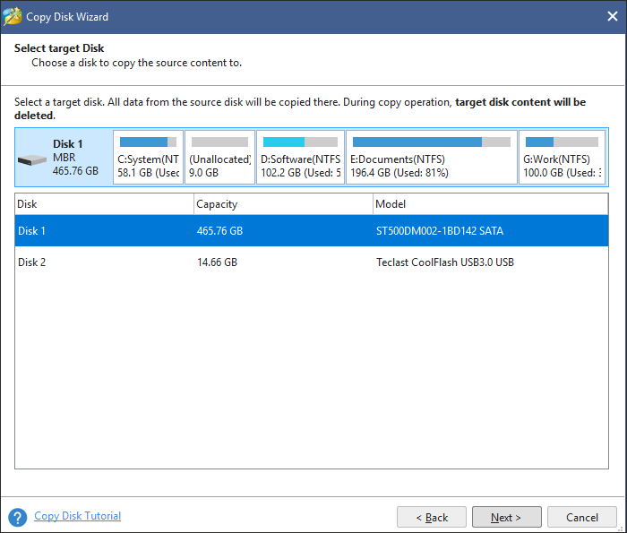Click the 14.66 GB capacity cell
This screenshot has height=533, width=627.
217,262
